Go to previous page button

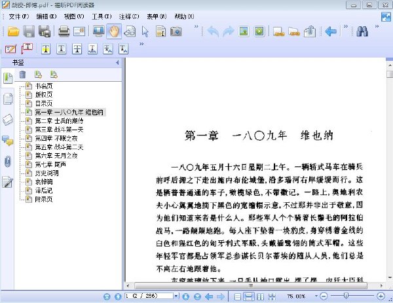point(118,296)
